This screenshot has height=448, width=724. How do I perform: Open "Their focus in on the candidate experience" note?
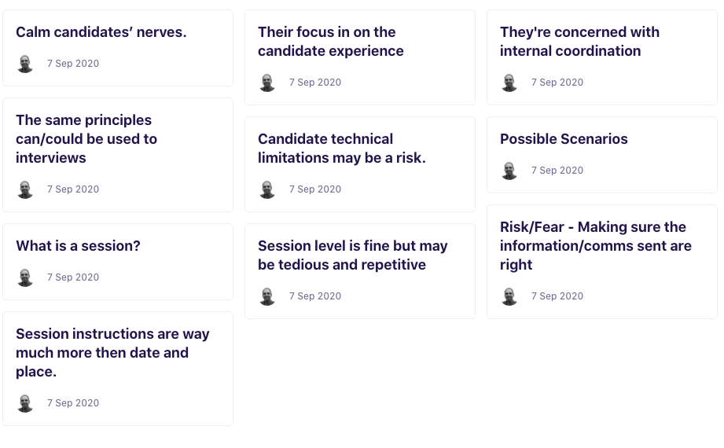(x=360, y=57)
